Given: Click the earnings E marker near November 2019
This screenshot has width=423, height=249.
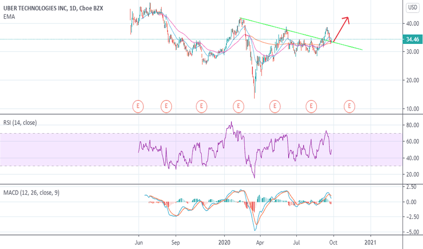Looking at the screenshot, I should click(x=202, y=106).
